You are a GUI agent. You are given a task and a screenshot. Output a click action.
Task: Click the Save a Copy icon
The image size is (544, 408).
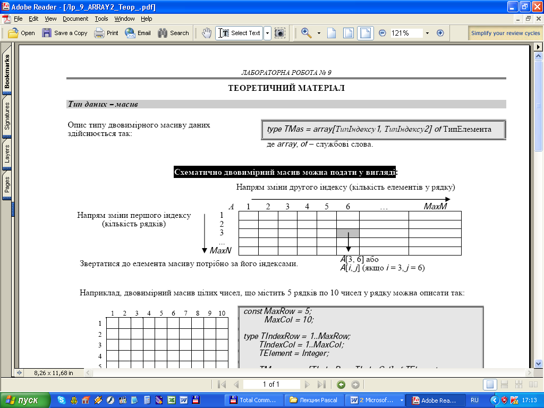point(47,33)
